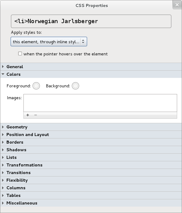The image size is (182, 213).
Task: Enable hover state styles checkbox
Action: click(20, 54)
